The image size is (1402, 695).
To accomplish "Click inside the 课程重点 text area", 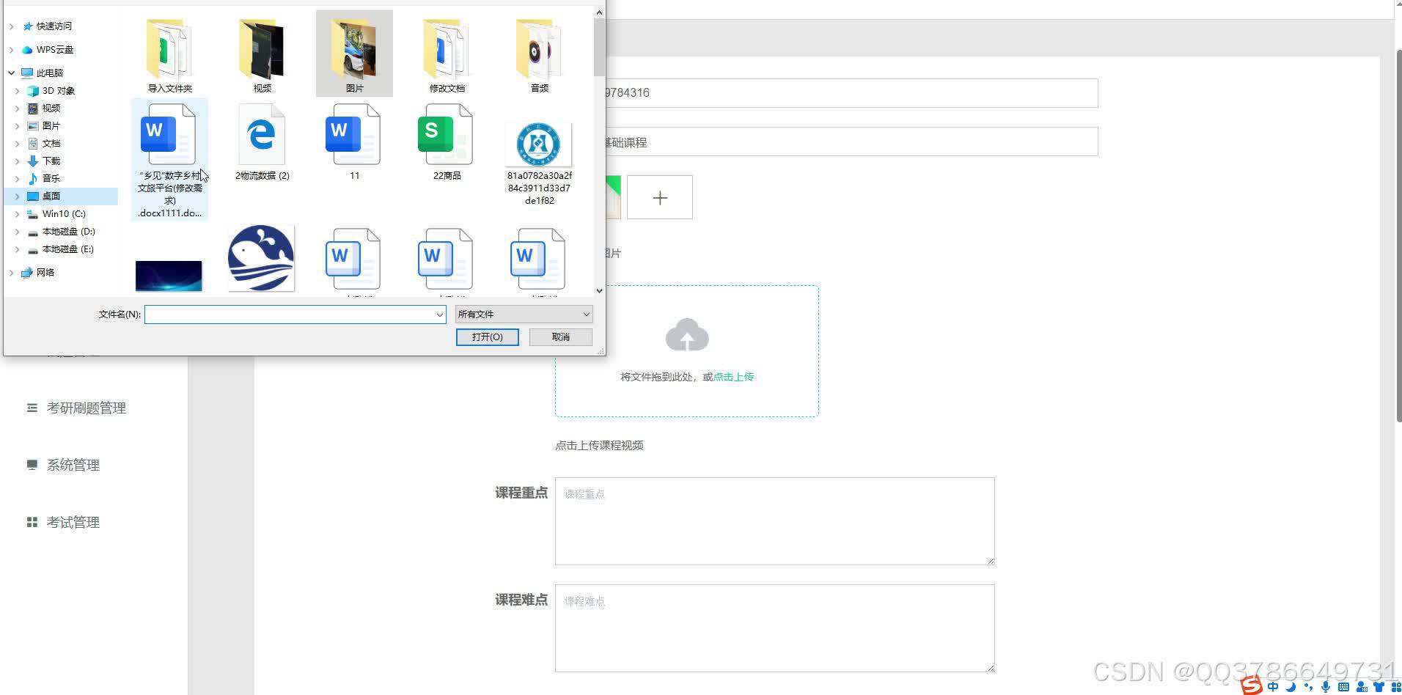I will [774, 521].
